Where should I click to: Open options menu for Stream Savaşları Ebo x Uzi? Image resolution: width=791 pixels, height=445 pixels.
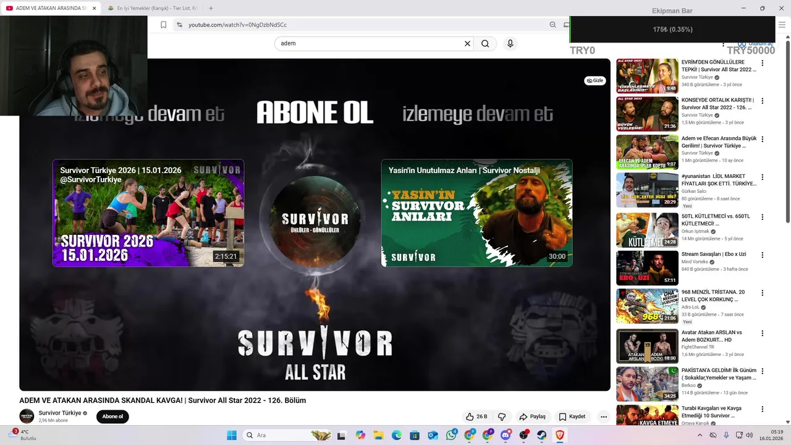click(x=762, y=255)
